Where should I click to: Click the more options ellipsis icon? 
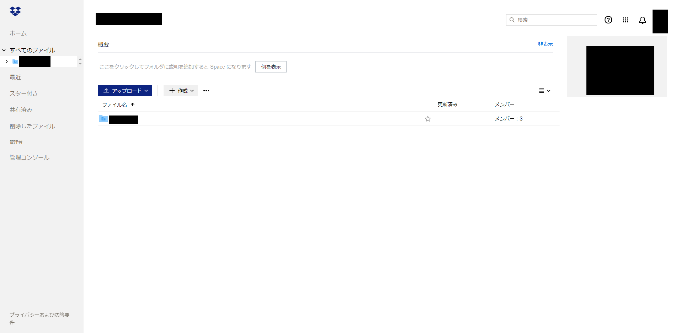click(x=206, y=91)
